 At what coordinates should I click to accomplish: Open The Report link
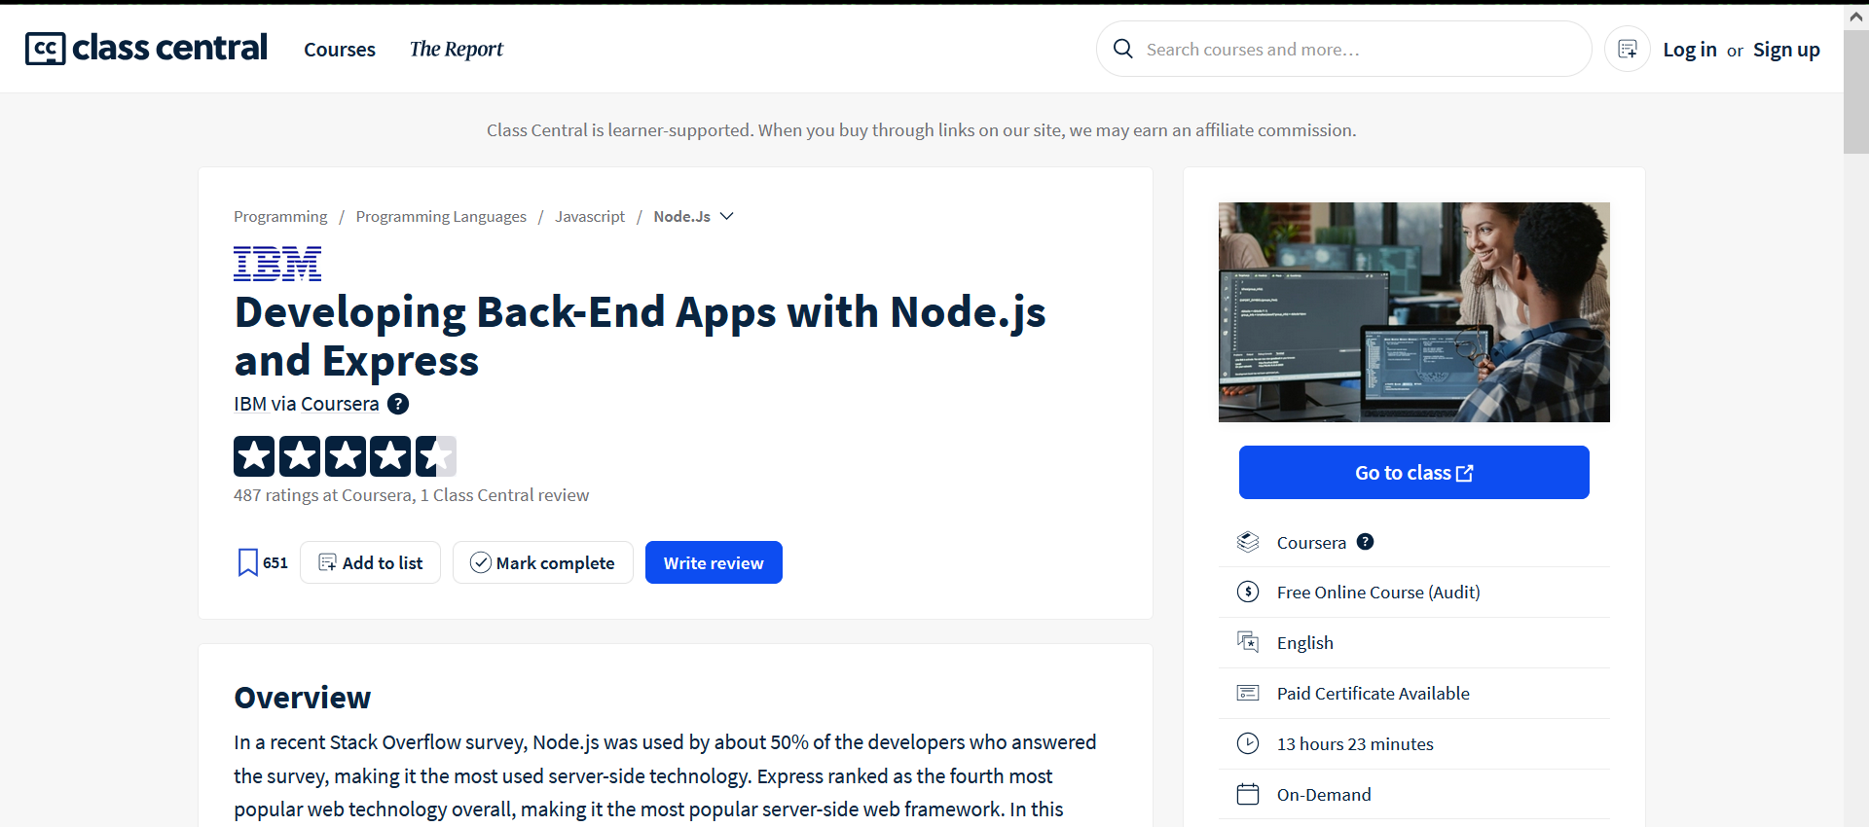point(456,50)
